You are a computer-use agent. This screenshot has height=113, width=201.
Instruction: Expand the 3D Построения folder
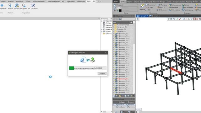click(113, 25)
